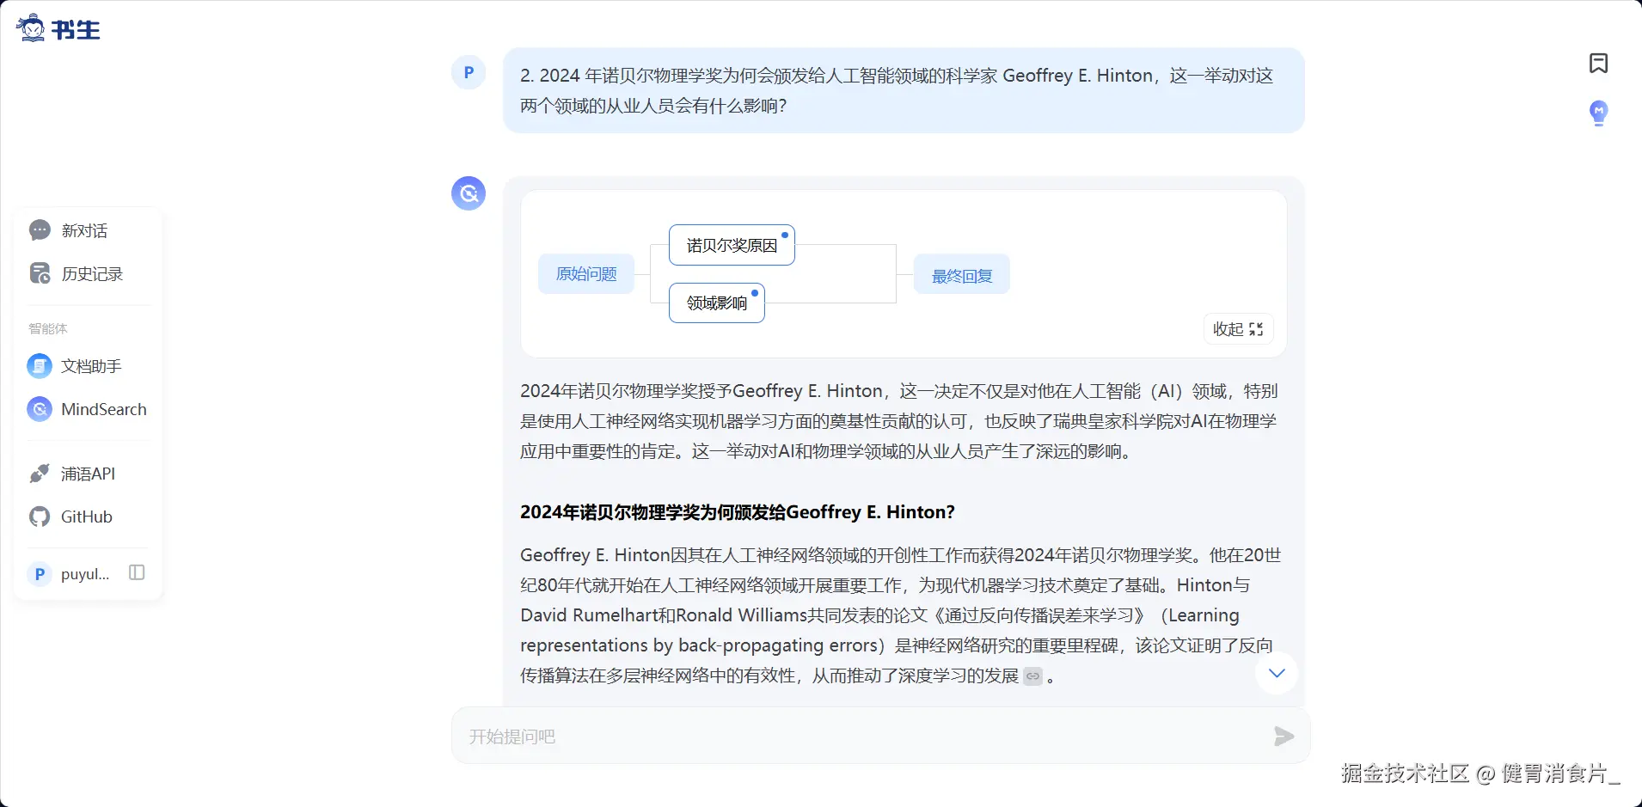This screenshot has height=807, width=1642.
Task: Click the MindSearch avatar beside the answer
Action: (x=469, y=193)
